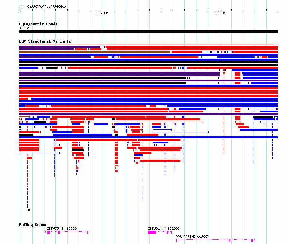Viewport: 287px width, 244px height.
Task: Click the 23700k ruler label
Action: 102,13
